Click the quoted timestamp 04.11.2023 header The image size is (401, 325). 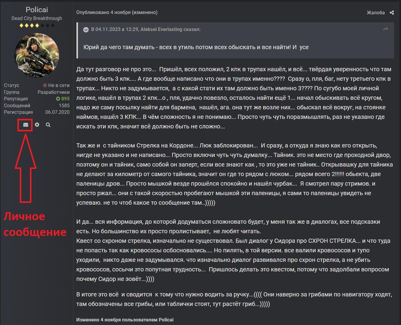[x=146, y=29]
